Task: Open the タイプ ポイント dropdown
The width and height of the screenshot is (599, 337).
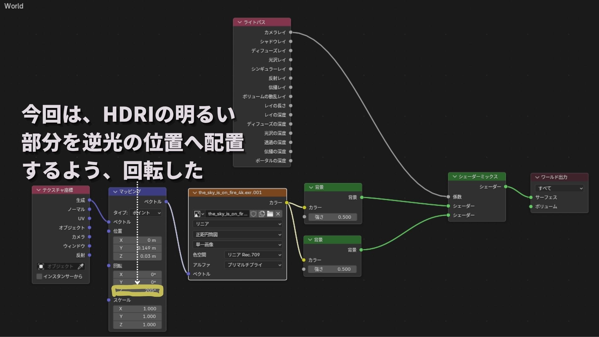Action: [x=146, y=213]
